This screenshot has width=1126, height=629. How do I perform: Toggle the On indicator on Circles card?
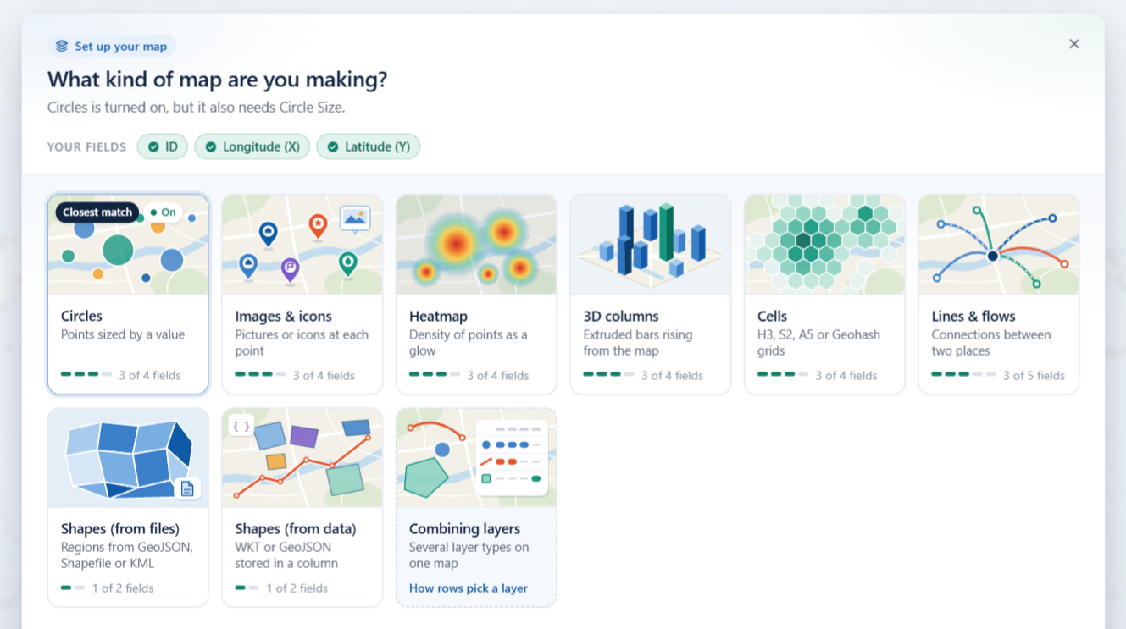click(163, 212)
